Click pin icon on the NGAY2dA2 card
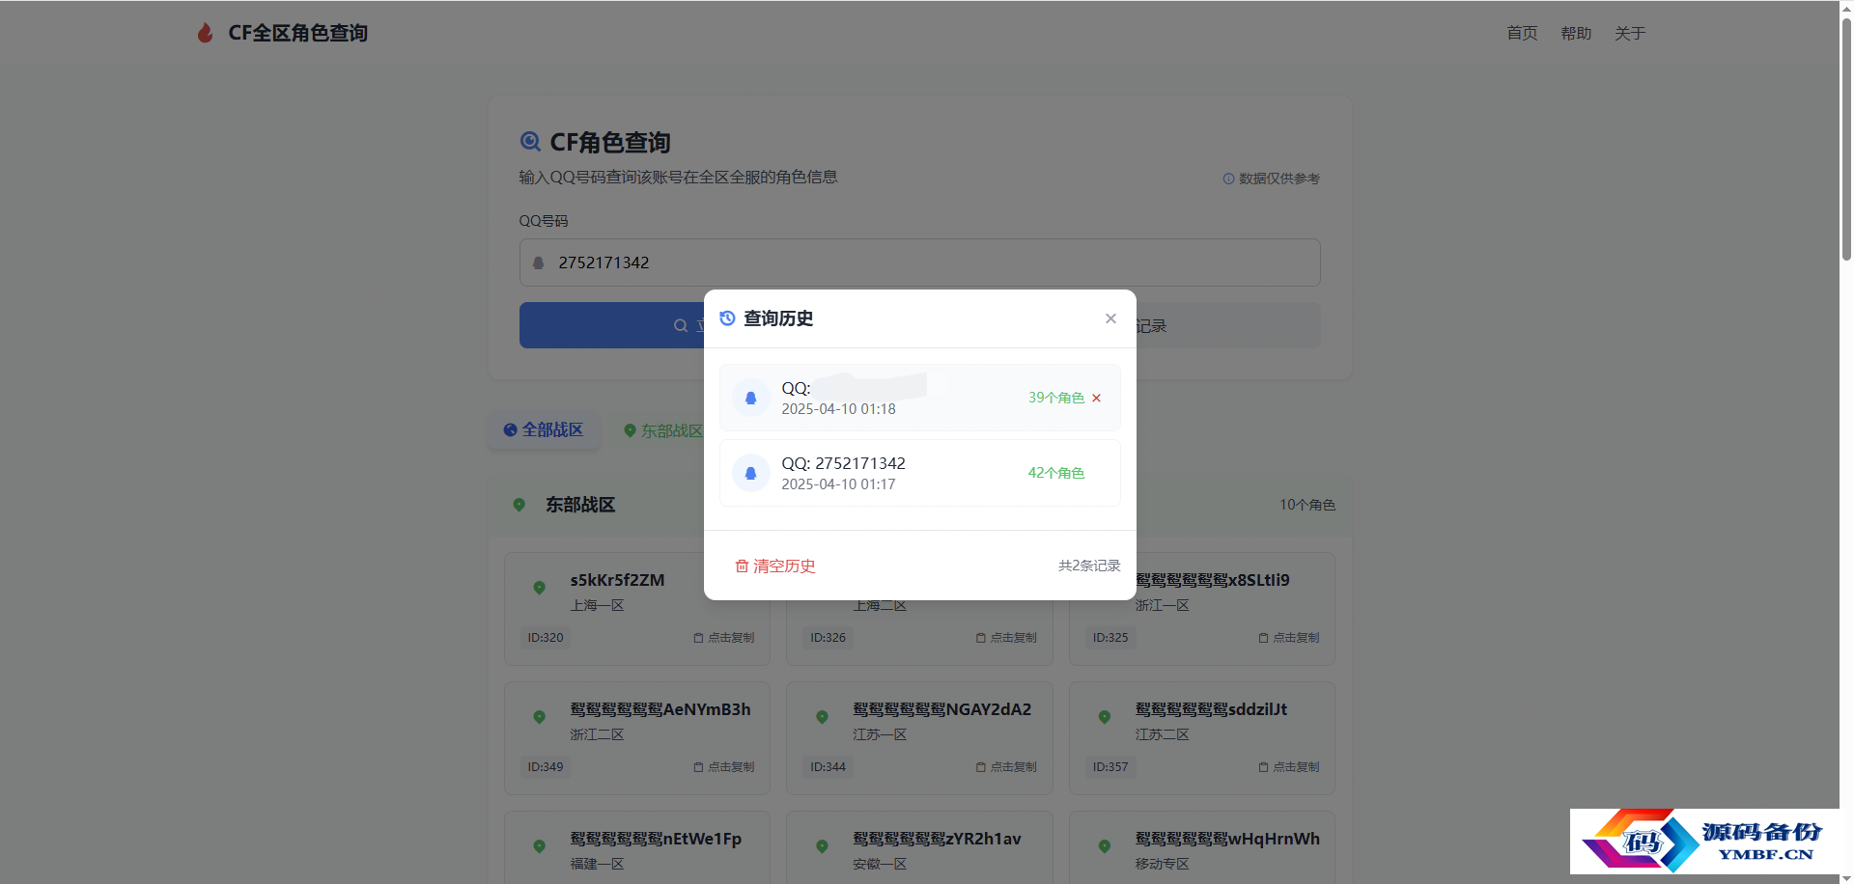Viewport: 1854px width, 884px height. (x=822, y=717)
